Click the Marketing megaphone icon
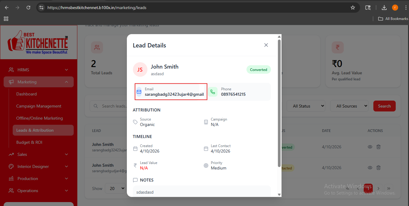The height and width of the screenshot is (206, 409). pos(11,82)
